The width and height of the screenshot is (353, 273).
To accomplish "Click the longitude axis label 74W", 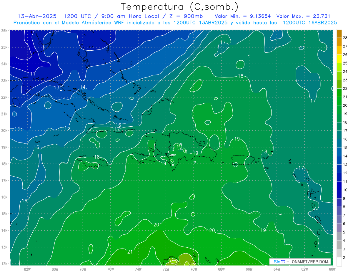I will coord(138,269).
